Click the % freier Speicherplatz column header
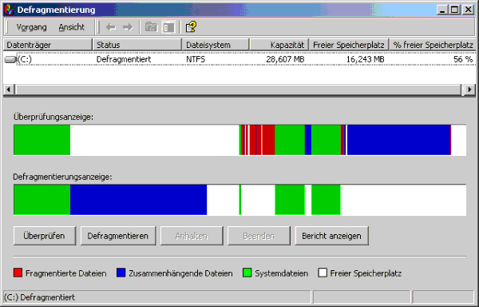This screenshot has width=479, height=307. pos(433,45)
